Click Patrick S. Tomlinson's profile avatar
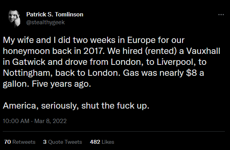This screenshot has height=150, width=230. click(15, 18)
